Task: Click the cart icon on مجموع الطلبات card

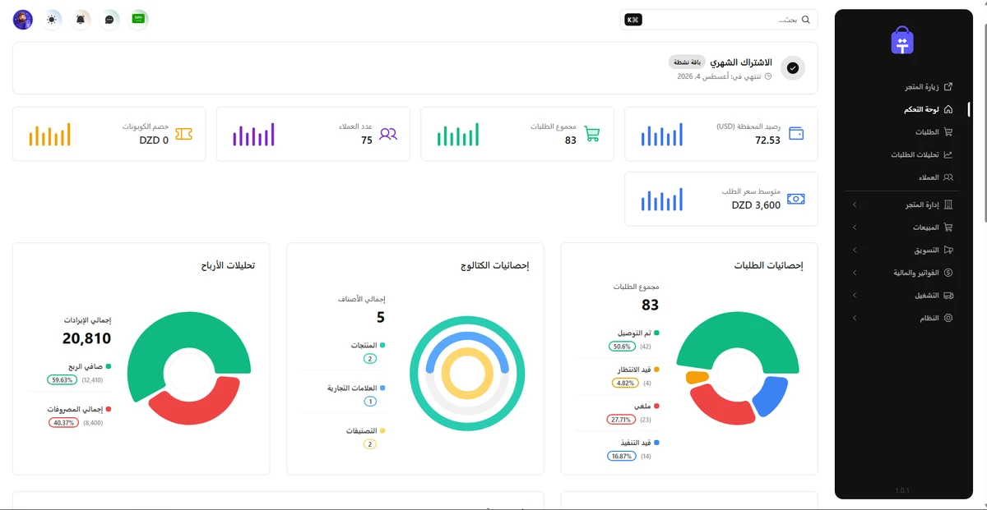Action: 591,134
